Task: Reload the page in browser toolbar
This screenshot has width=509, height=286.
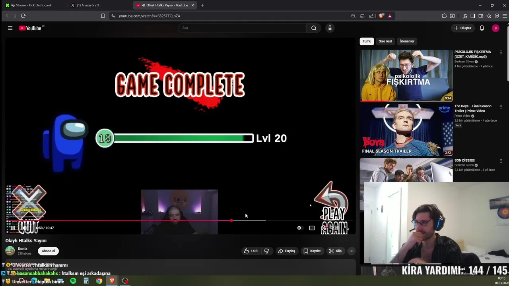Action: (x=23, y=16)
